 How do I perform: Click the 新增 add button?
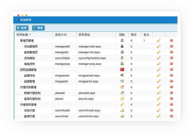click(22, 28)
